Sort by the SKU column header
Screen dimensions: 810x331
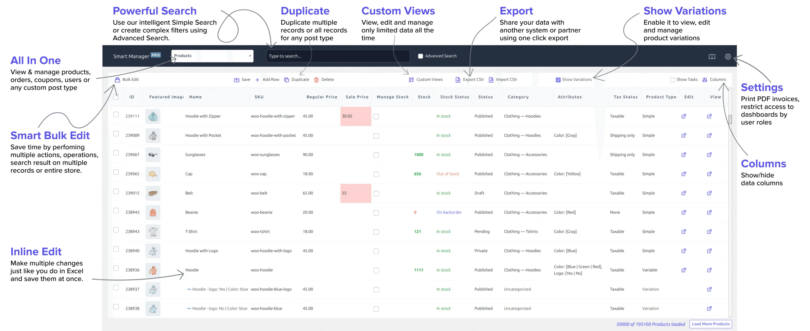point(259,97)
